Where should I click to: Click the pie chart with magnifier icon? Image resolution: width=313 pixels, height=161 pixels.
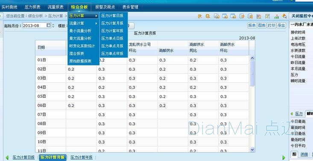click(x=284, y=16)
